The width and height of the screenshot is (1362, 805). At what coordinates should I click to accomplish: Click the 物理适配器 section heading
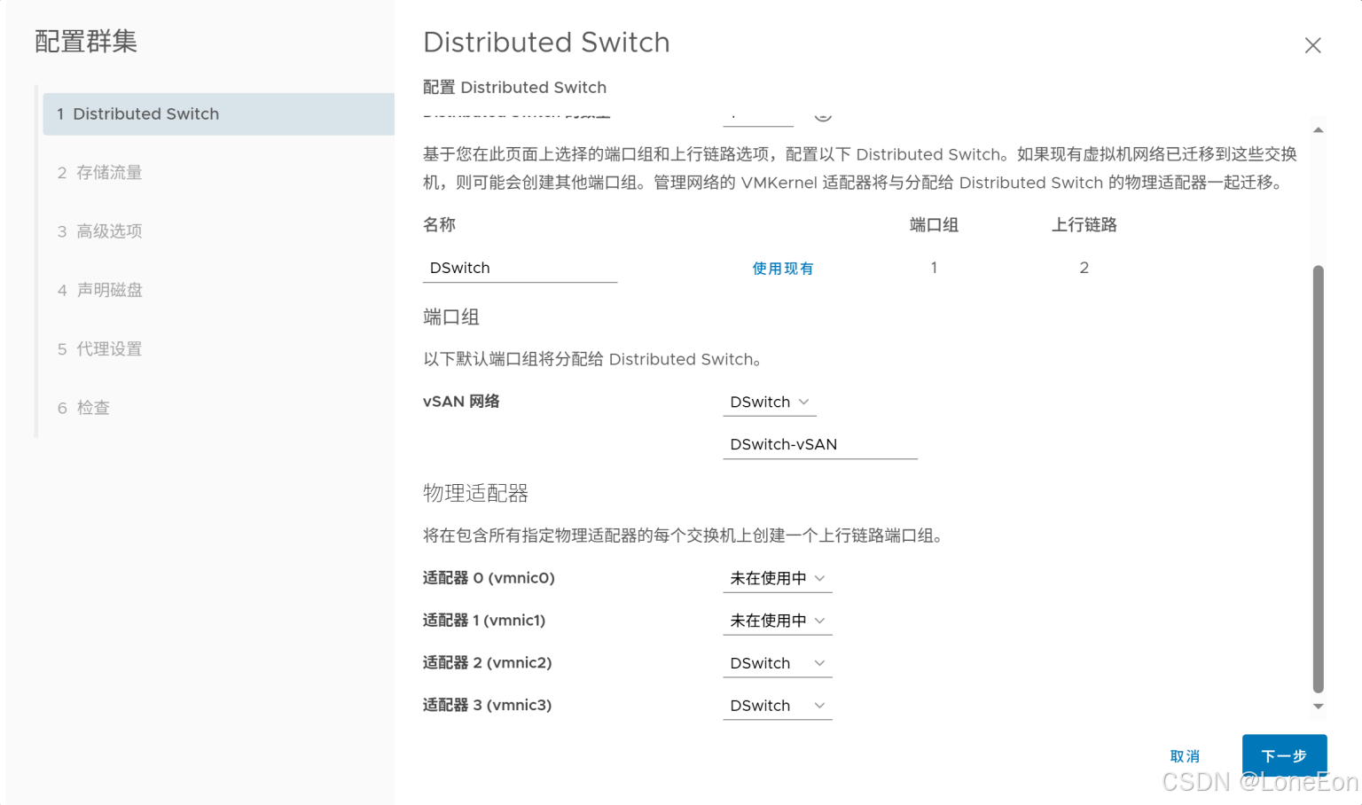pos(475,493)
